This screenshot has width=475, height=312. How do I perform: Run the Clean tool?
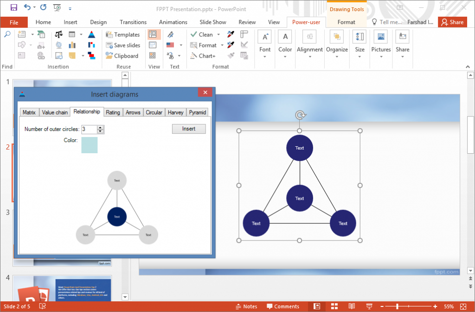[x=205, y=34]
